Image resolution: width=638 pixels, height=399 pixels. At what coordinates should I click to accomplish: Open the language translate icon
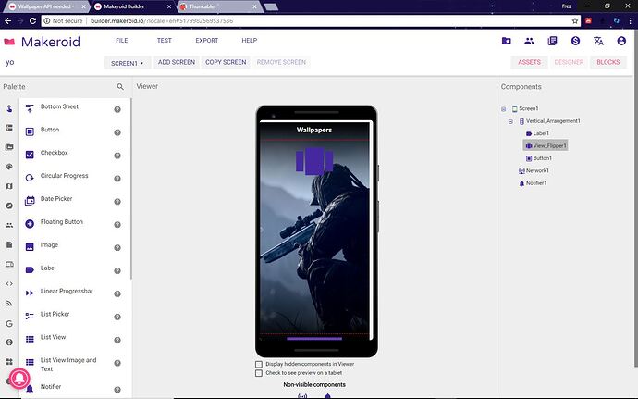598,41
